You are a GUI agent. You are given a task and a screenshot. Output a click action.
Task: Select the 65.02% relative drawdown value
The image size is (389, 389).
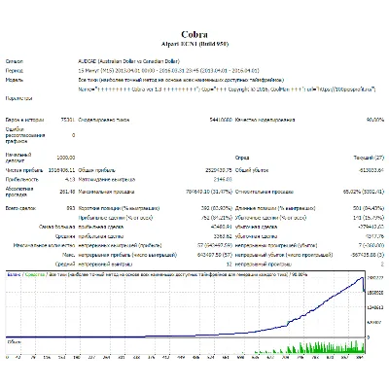coord(364,192)
